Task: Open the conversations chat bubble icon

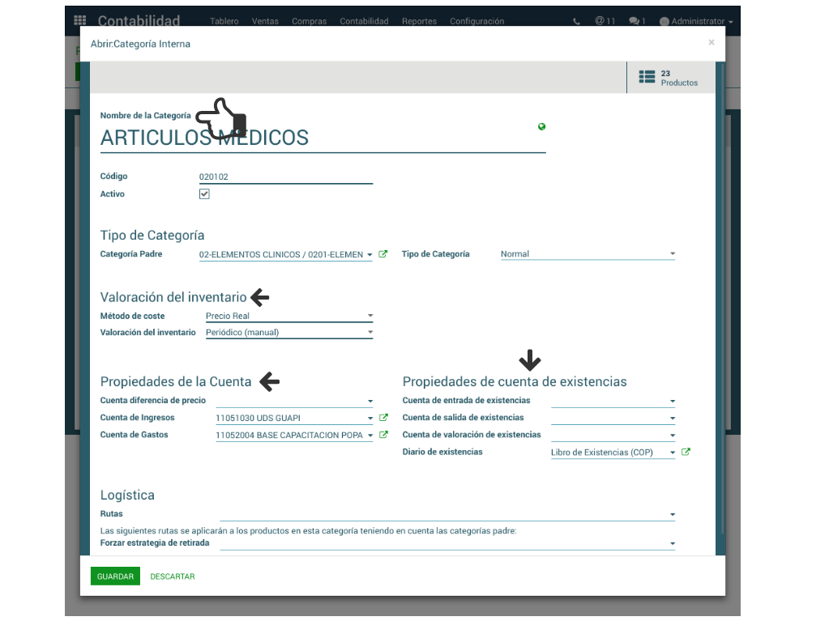Action: (x=636, y=22)
